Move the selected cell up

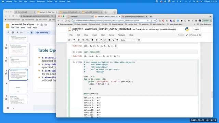click(x=92, y=40)
